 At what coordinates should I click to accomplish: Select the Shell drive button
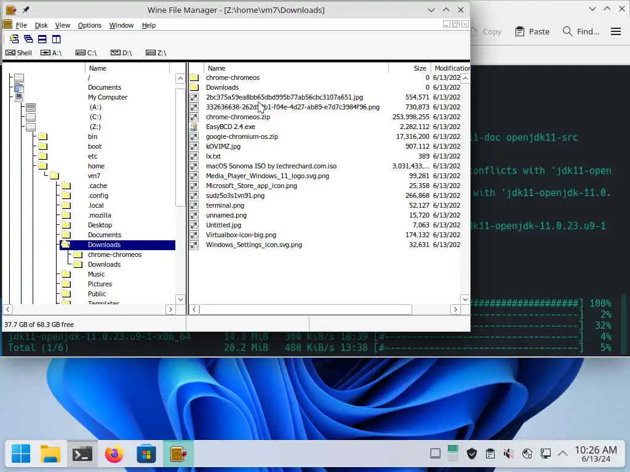click(x=18, y=53)
